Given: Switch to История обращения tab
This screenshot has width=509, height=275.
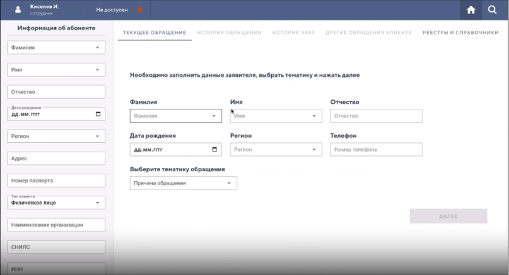Looking at the screenshot, I should point(229,33).
